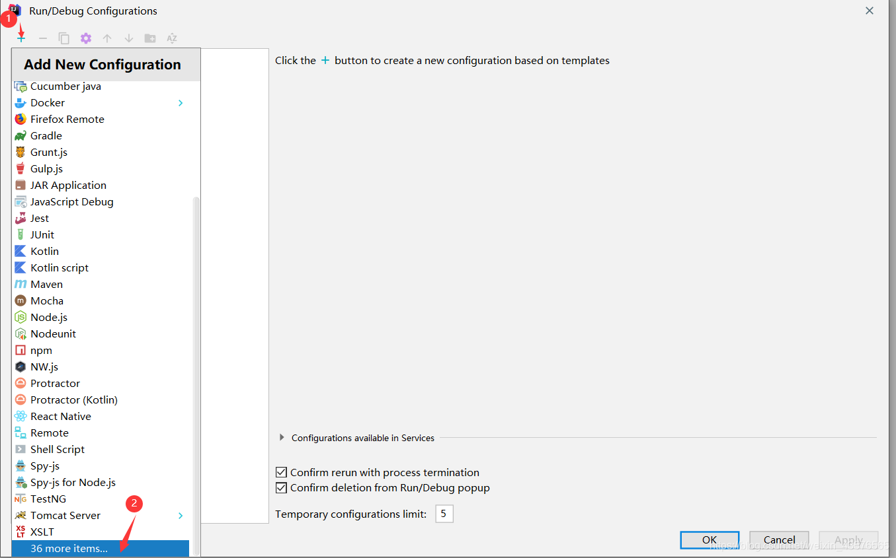Image resolution: width=896 pixels, height=558 pixels.
Task: Click the Create New Folder icon
Action: click(150, 38)
